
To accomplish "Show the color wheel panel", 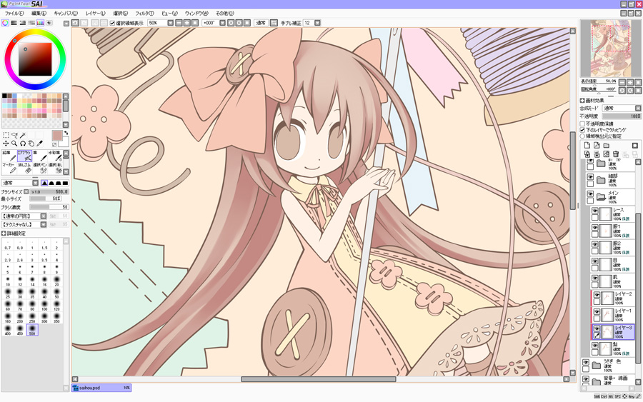I will coord(5,23).
